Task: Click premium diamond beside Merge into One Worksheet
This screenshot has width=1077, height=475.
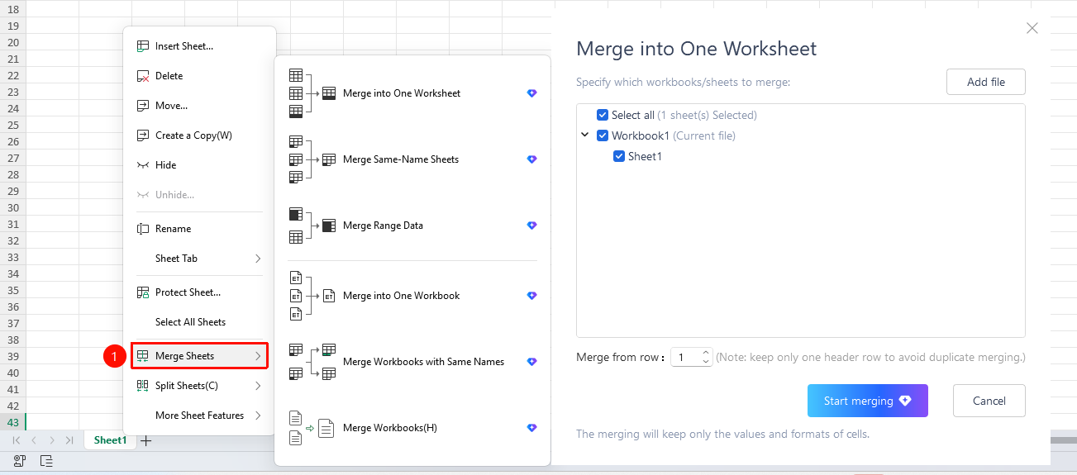Action: [532, 93]
